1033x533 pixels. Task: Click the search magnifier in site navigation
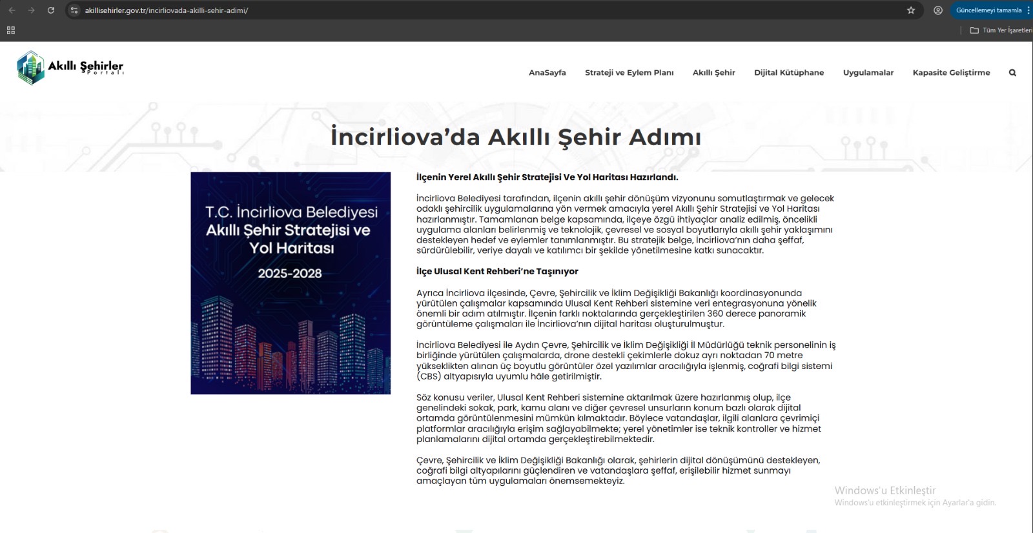coord(1012,73)
